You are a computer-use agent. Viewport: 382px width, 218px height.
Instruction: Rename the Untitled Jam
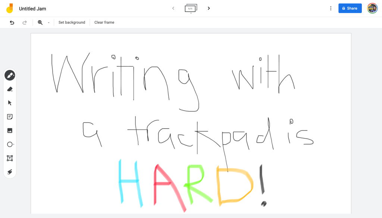[x=32, y=8]
